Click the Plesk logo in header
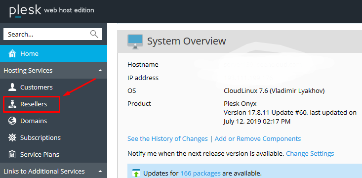 [x=25, y=11]
